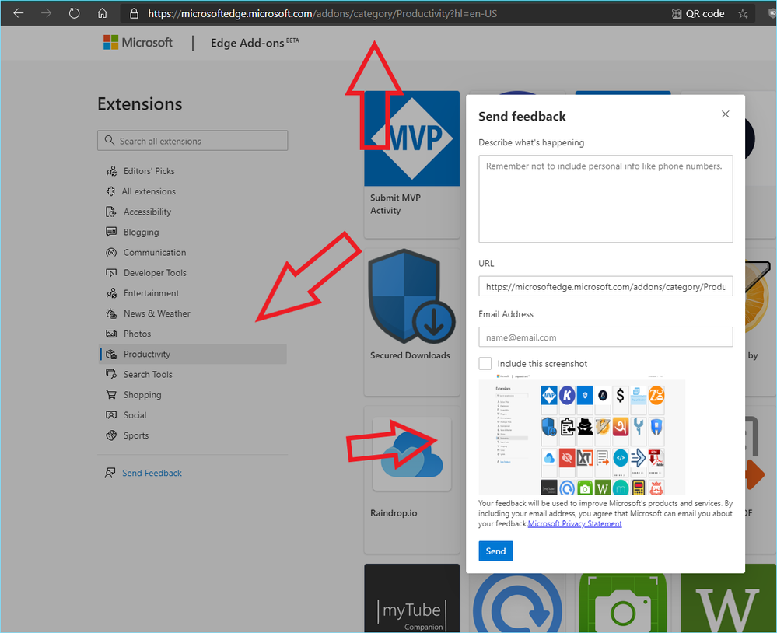Open the myTube Companion extension tile
The width and height of the screenshot is (777, 633).
411,598
